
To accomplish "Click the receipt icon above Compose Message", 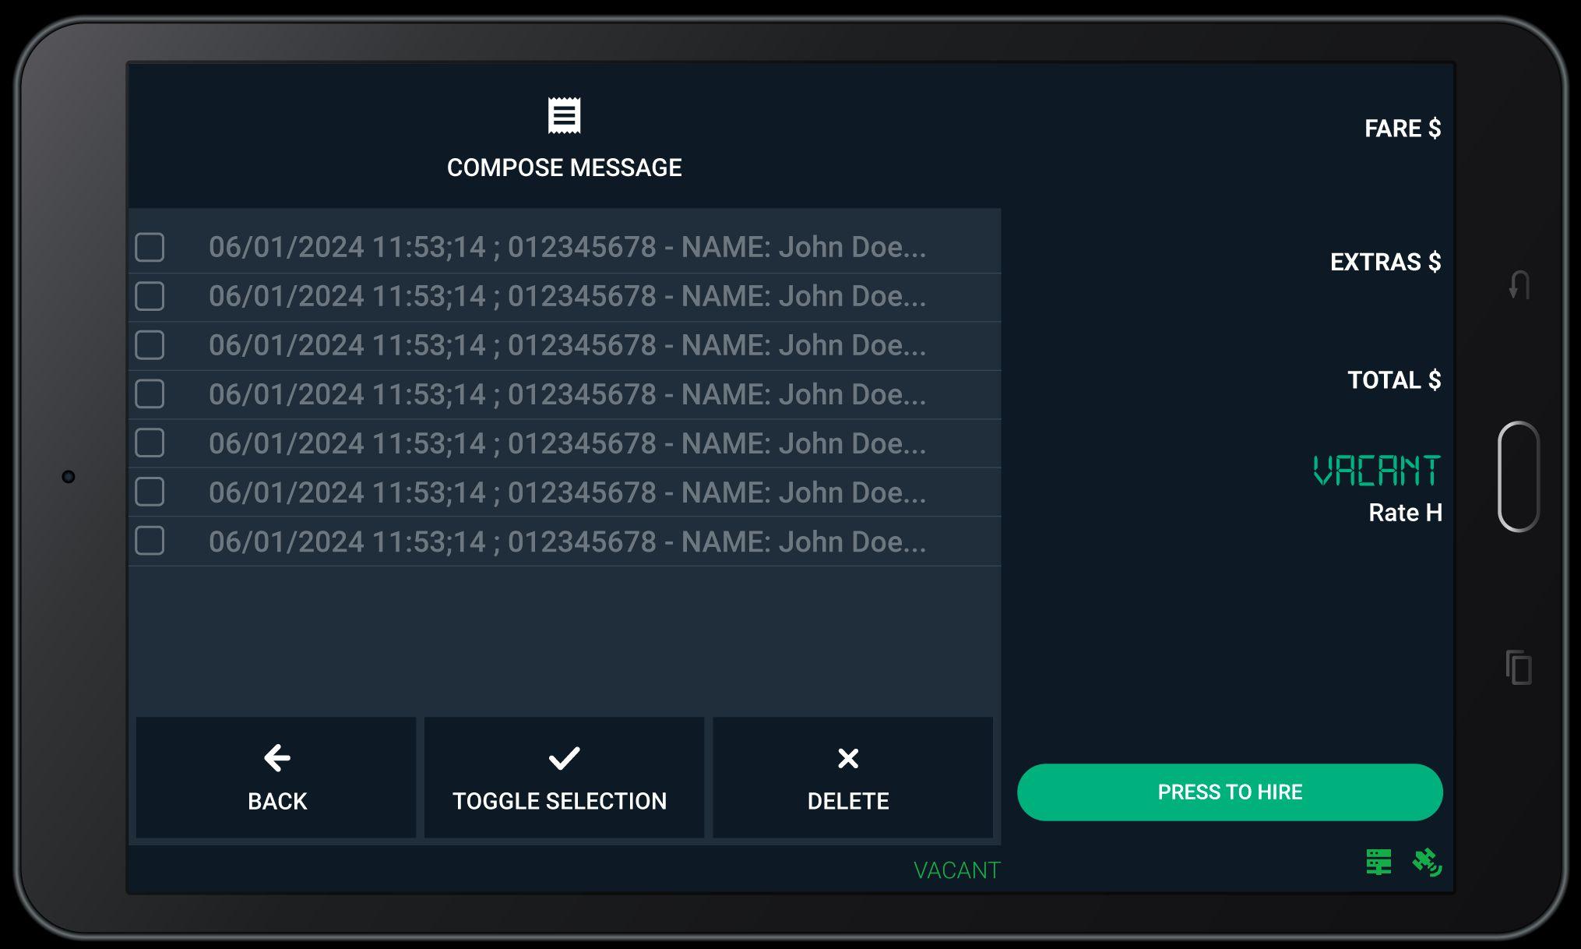I will tap(564, 116).
